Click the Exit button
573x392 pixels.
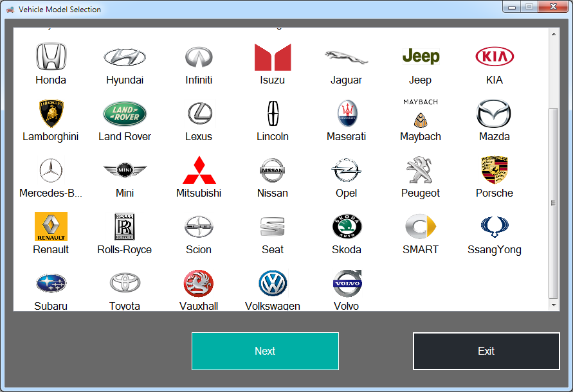[x=486, y=351]
